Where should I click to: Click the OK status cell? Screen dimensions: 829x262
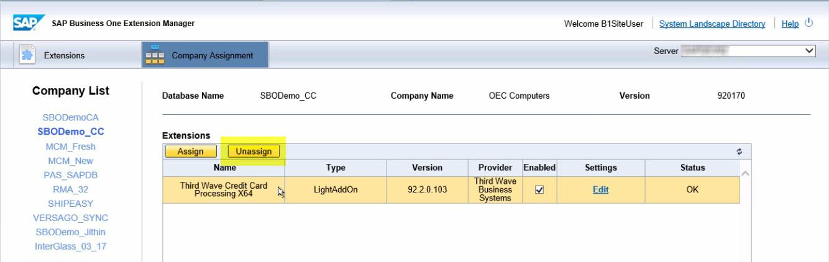tap(693, 190)
